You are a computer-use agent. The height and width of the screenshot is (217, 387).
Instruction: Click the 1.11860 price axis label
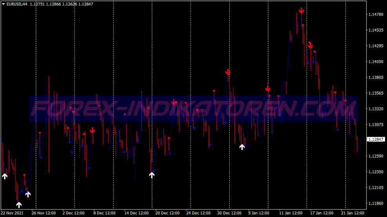pos(376,203)
